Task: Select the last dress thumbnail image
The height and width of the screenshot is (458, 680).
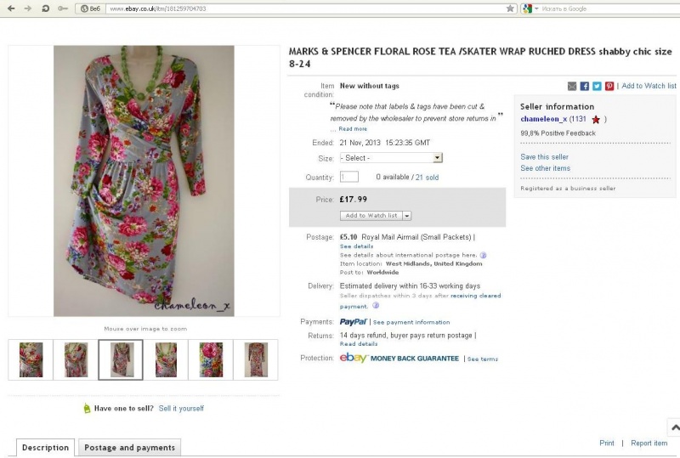Action: tap(256, 359)
